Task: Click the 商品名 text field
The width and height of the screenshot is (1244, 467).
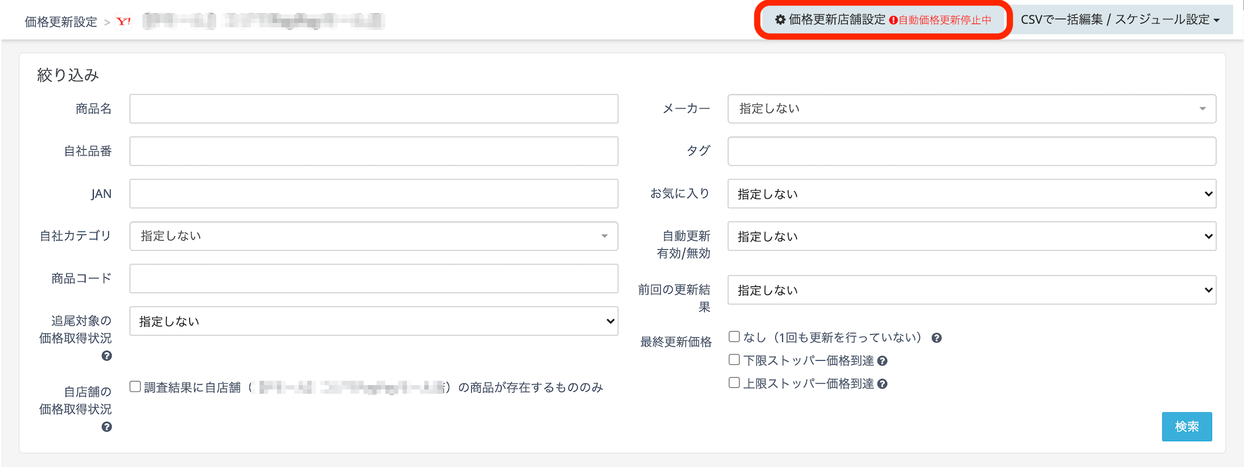Action: tap(373, 109)
